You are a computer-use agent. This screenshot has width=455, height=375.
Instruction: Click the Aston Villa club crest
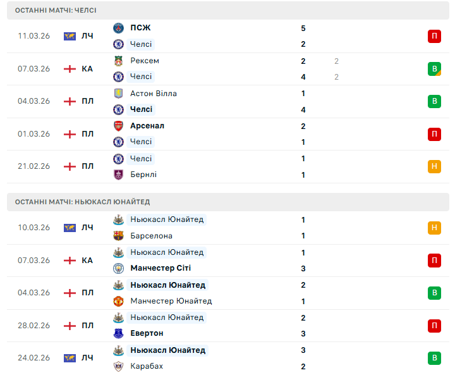(118, 94)
